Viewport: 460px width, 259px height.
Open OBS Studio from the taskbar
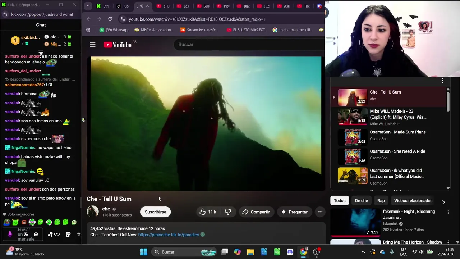317,252
